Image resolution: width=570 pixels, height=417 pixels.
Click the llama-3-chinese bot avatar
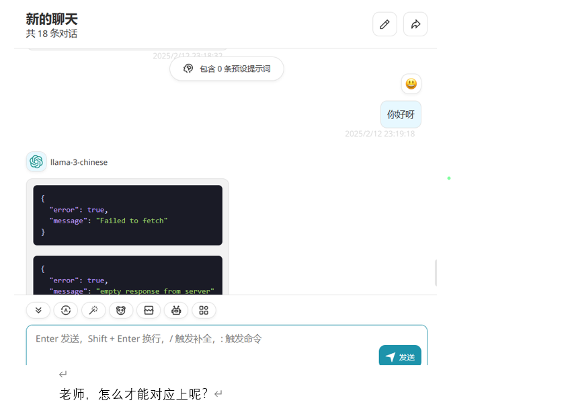[x=36, y=162]
